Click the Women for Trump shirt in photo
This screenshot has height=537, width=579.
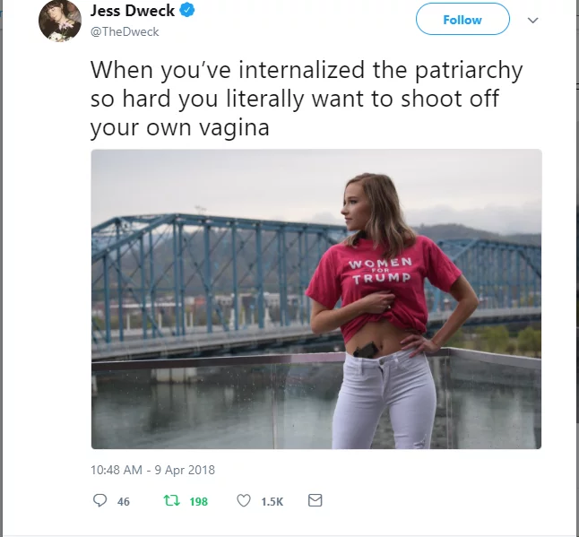point(382,286)
